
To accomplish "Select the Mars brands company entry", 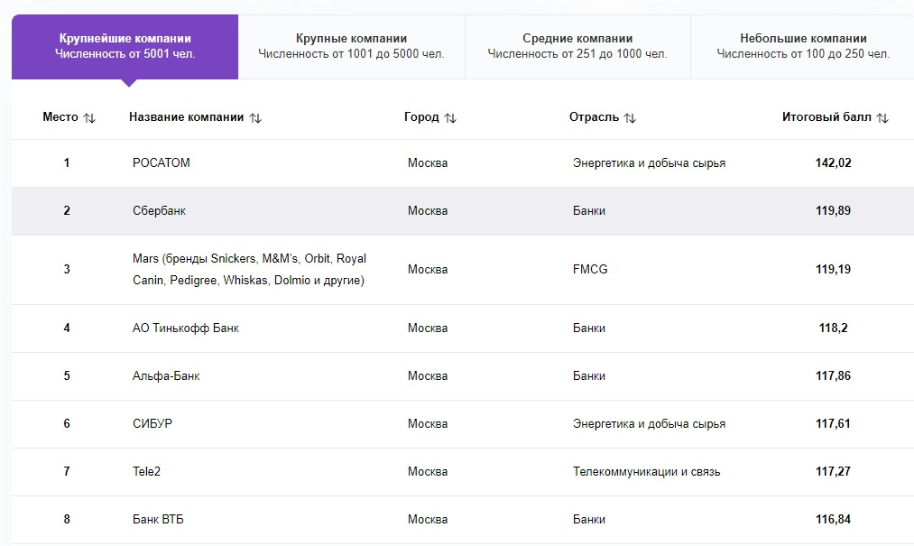I will [x=249, y=269].
